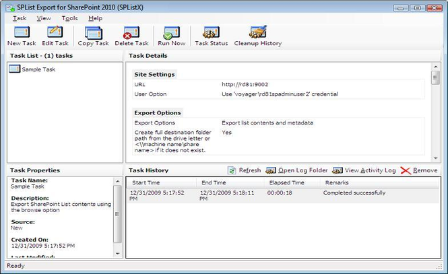Click the View Activity Log icon
448x274 pixels.
[337, 170]
